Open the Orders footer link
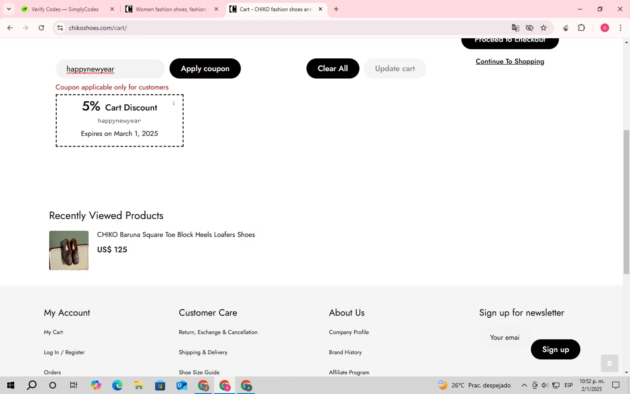This screenshot has height=394, width=630. click(x=52, y=373)
